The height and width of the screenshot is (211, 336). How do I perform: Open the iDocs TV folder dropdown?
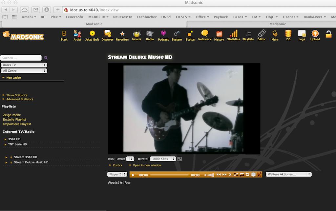click(24, 65)
